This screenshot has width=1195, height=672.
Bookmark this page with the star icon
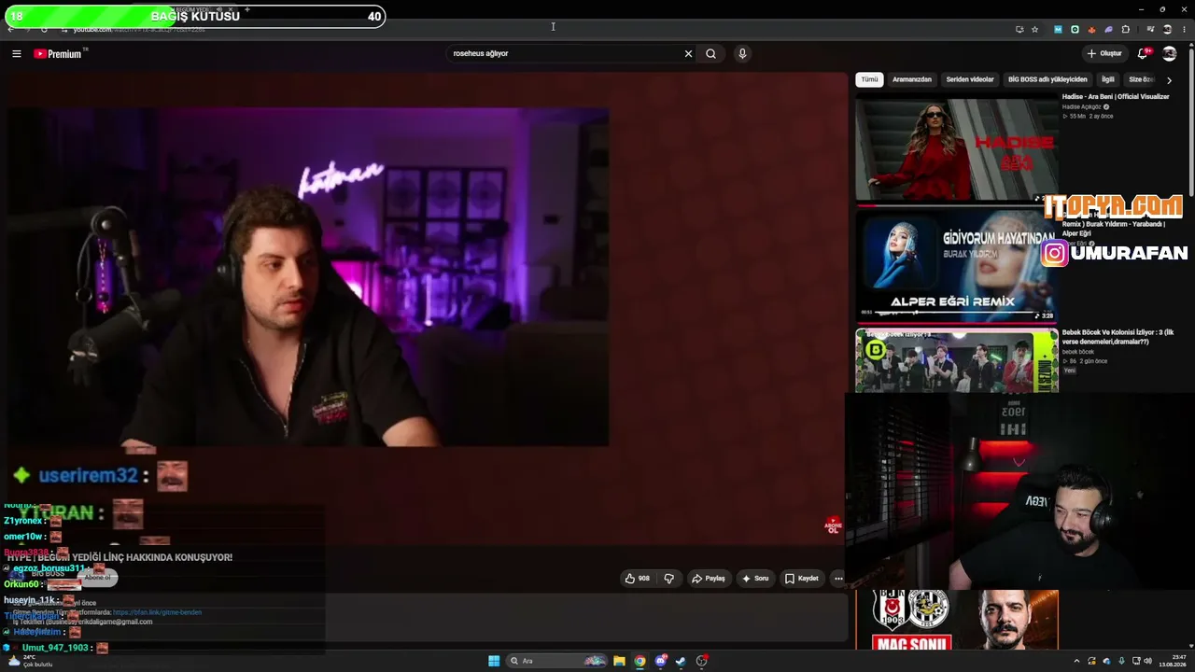click(1034, 30)
